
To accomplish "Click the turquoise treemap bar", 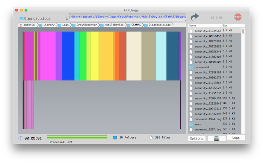I will [77, 56].
